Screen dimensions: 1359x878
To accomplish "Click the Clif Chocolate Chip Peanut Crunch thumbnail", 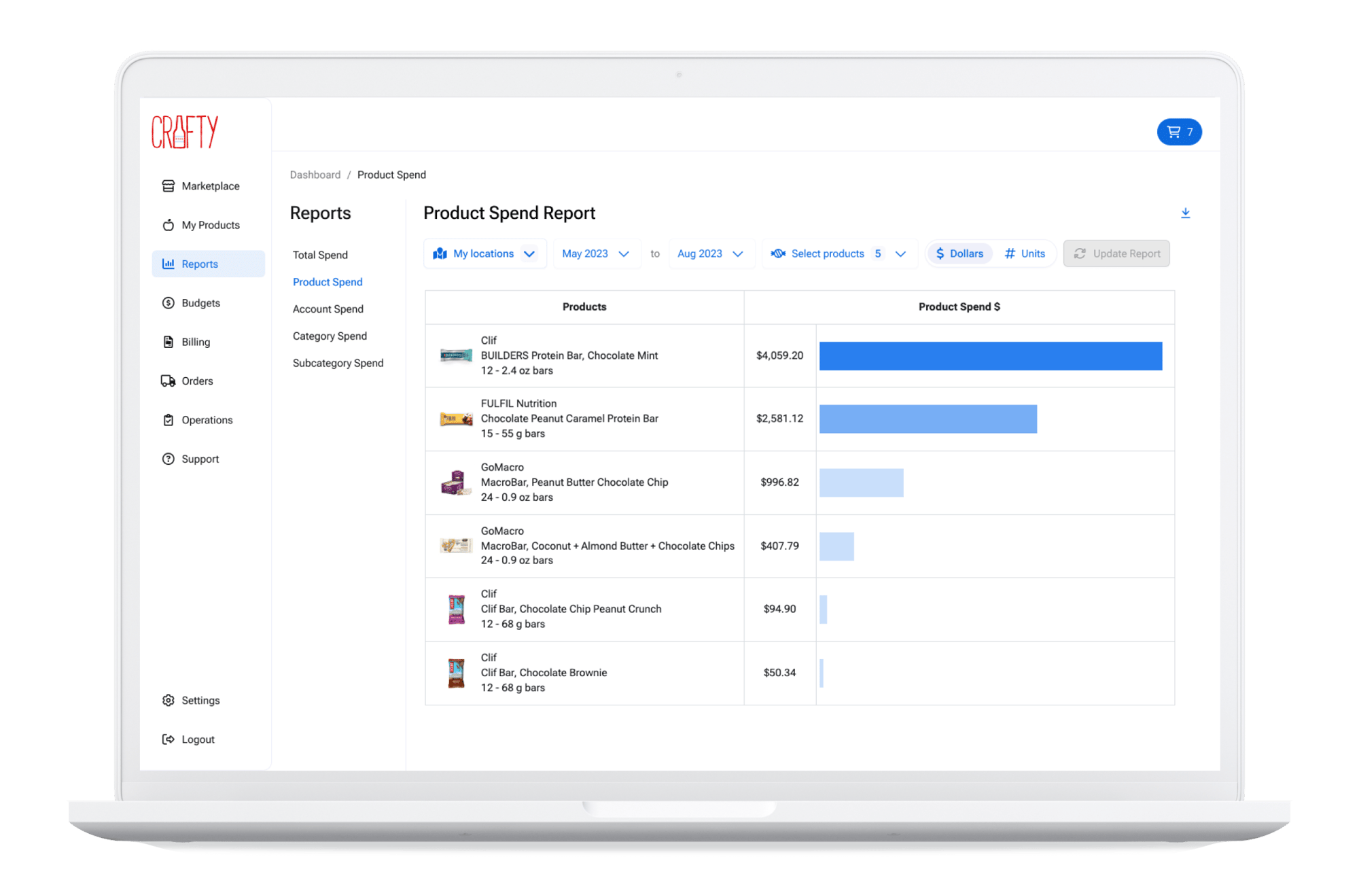I will pyautogui.click(x=457, y=609).
